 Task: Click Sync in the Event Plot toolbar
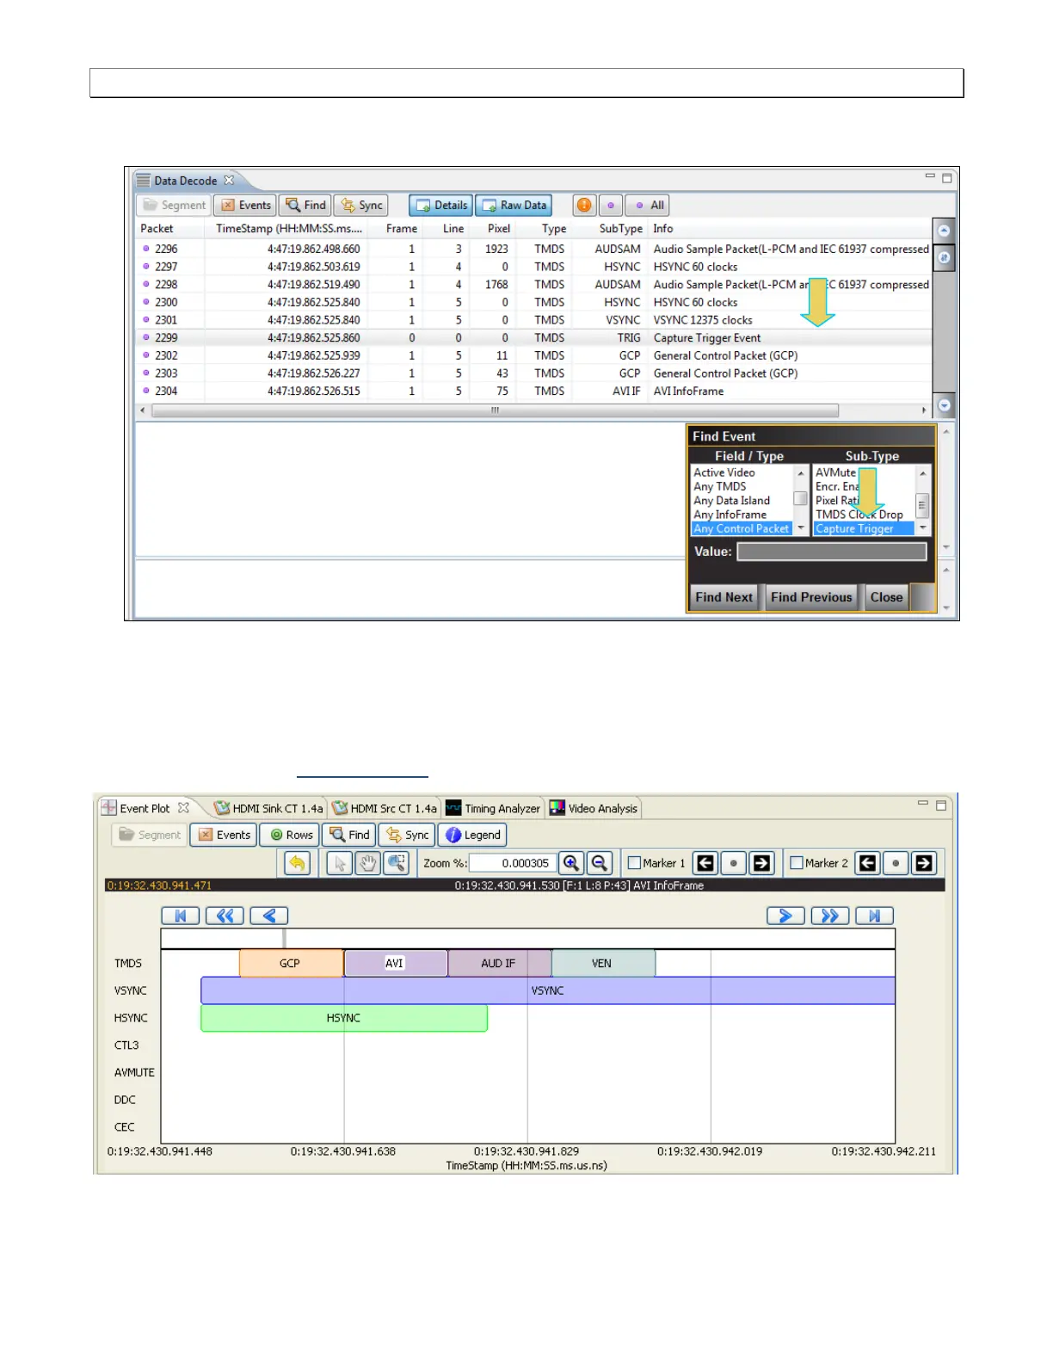point(407,836)
